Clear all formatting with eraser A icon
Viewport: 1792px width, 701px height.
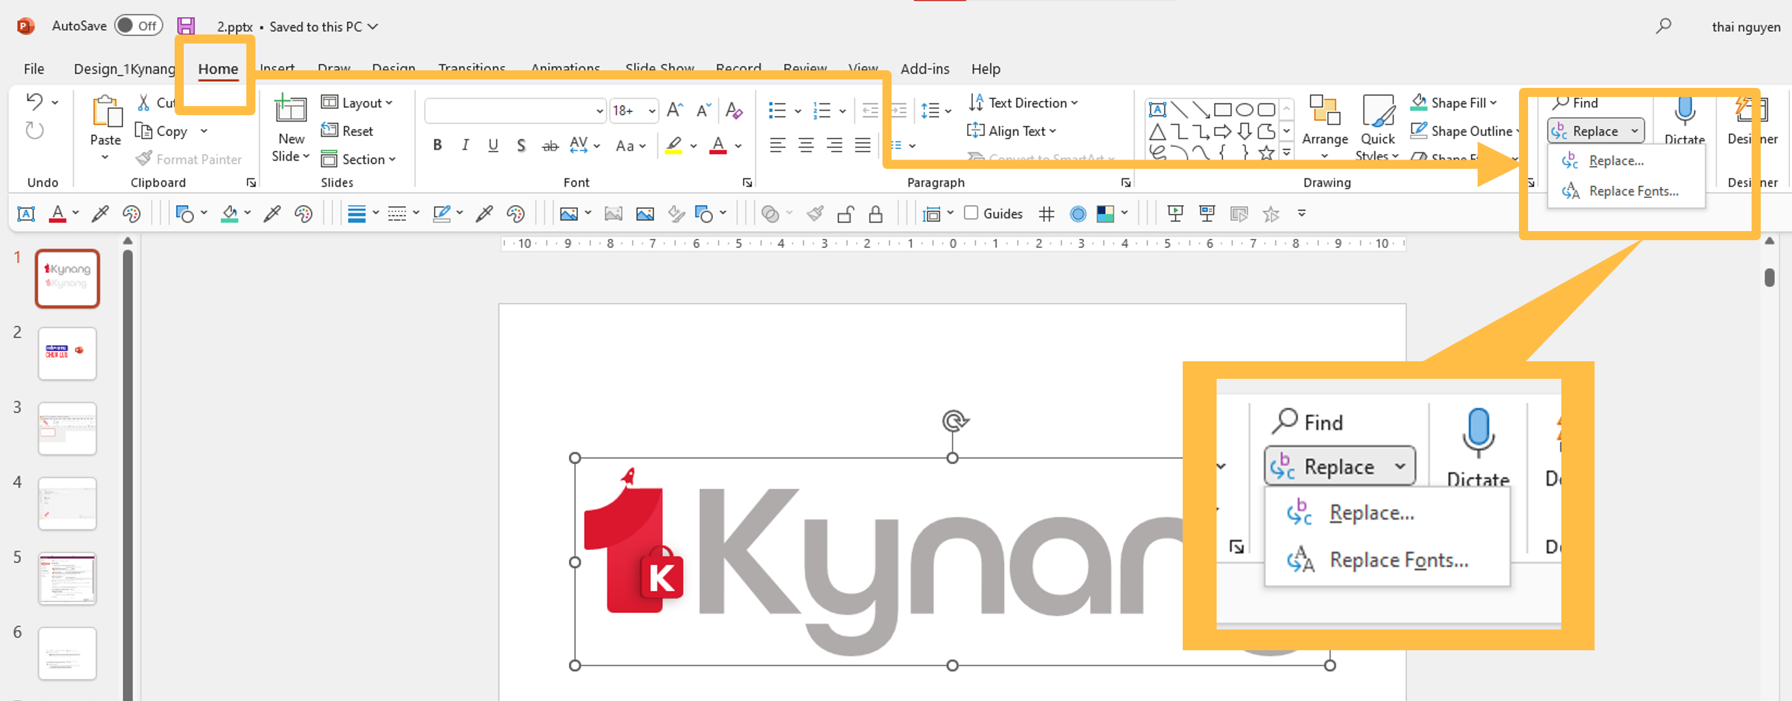(733, 110)
